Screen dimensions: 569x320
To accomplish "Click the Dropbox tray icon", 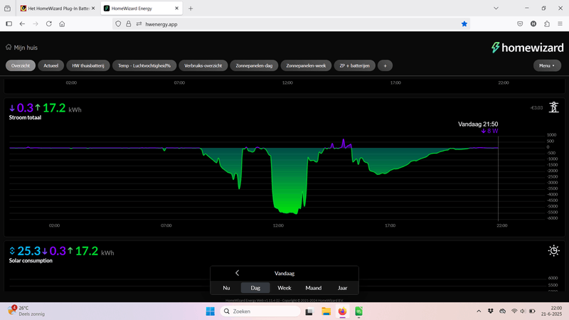I will pyautogui.click(x=491, y=311).
